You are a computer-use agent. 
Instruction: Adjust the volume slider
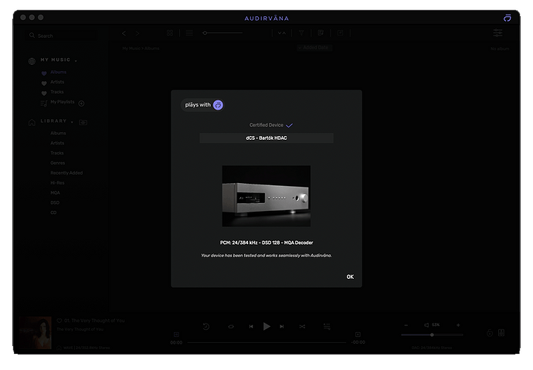[x=432, y=335]
